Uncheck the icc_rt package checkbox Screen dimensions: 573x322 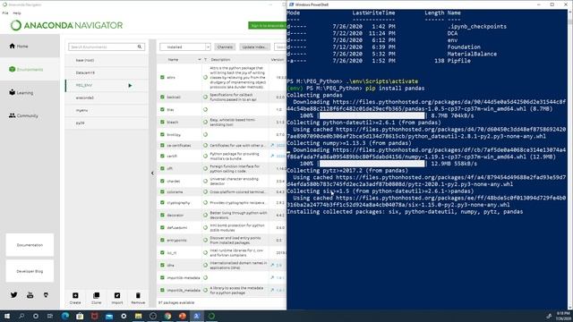click(162, 252)
